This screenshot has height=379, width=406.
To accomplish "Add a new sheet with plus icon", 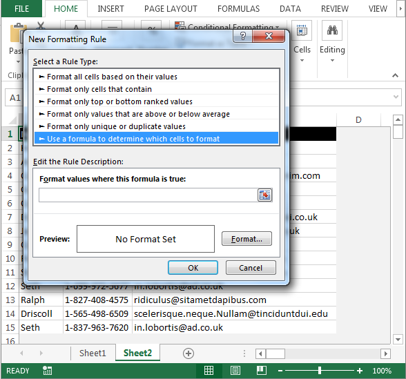I will 188,353.
